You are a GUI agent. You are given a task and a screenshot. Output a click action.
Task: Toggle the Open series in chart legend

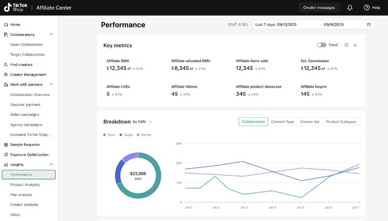[x=109, y=134]
